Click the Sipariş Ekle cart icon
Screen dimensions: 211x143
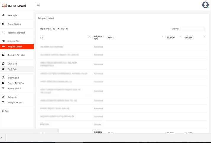pos(3,77)
